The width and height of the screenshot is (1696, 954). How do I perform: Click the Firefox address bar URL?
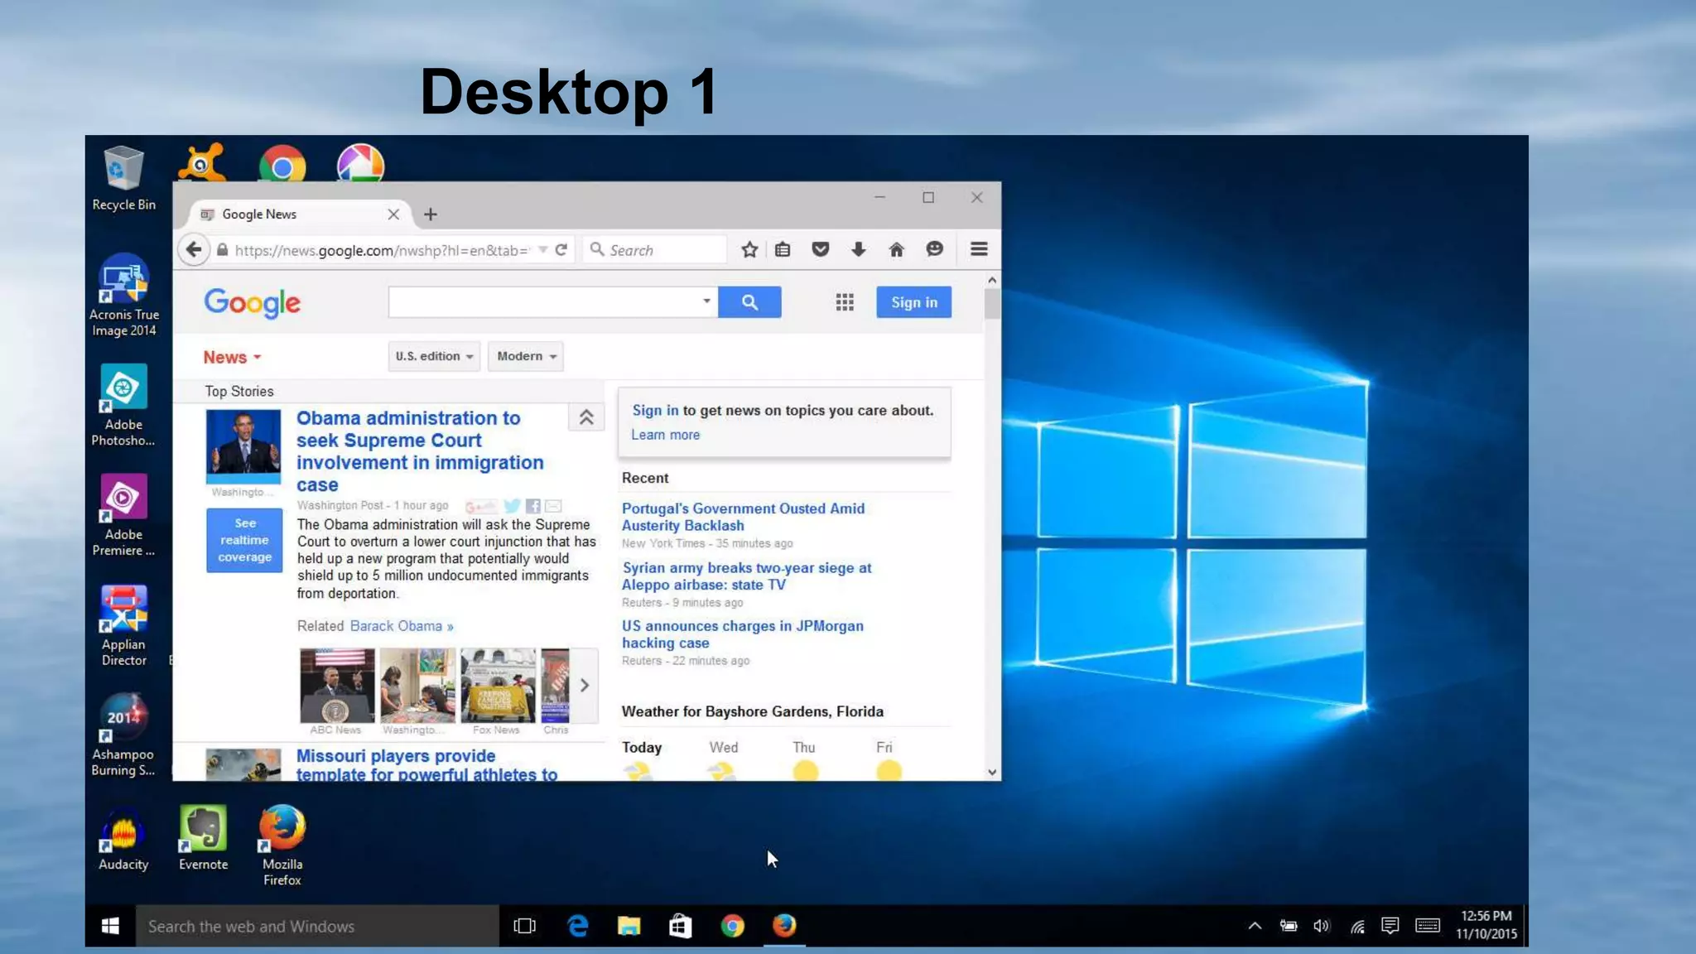click(x=381, y=250)
